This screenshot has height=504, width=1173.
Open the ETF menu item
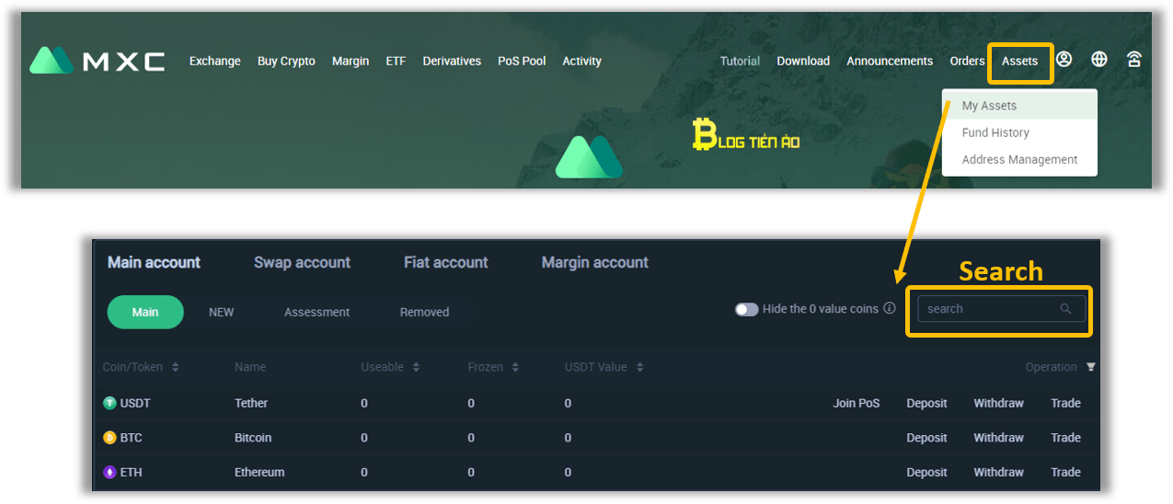pyautogui.click(x=396, y=61)
